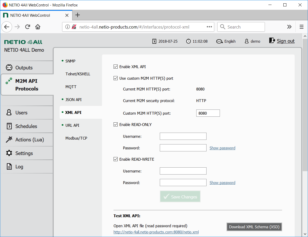Open the Firefox hamburger menu
The width and height of the screenshot is (308, 237).
pyautogui.click(x=302, y=27)
